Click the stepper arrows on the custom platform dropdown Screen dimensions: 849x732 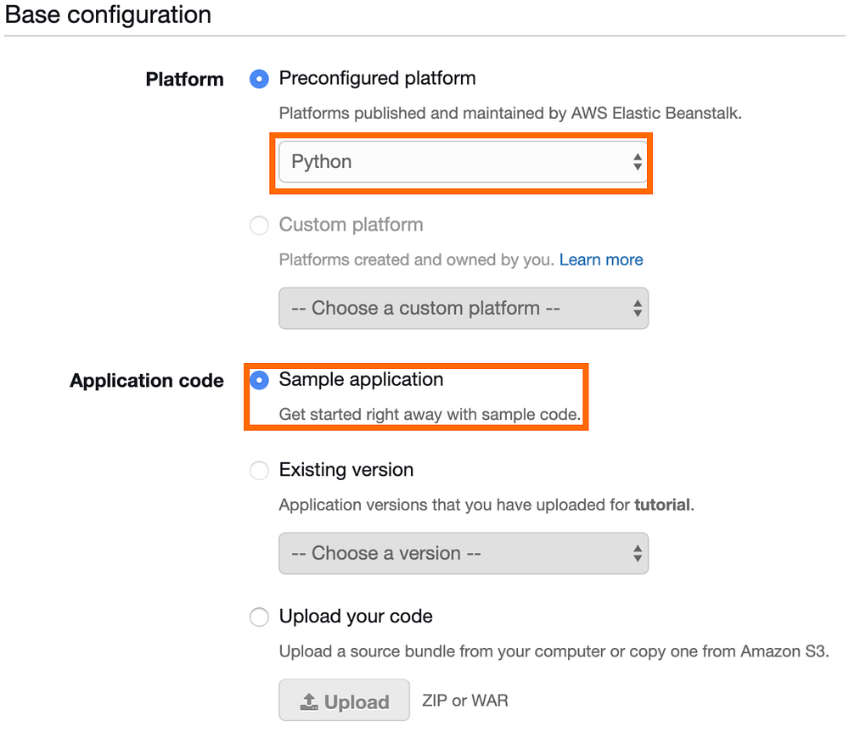[x=638, y=309]
